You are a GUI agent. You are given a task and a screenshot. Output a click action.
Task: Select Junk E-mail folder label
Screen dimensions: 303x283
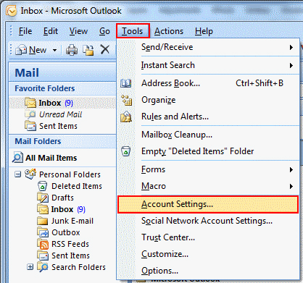coord(72,221)
